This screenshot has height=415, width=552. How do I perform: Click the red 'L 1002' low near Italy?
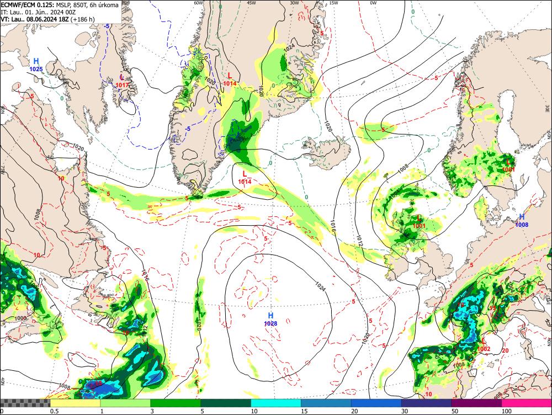pos(484,345)
